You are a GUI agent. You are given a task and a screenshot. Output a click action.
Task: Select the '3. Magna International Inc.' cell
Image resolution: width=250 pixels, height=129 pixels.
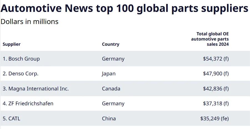point(36,89)
